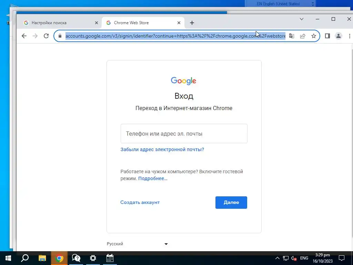Click the muted volume tray icon
The width and height of the screenshot is (353, 265).
294,258
